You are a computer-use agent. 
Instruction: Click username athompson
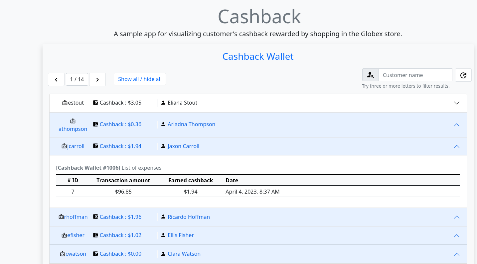click(x=73, y=129)
